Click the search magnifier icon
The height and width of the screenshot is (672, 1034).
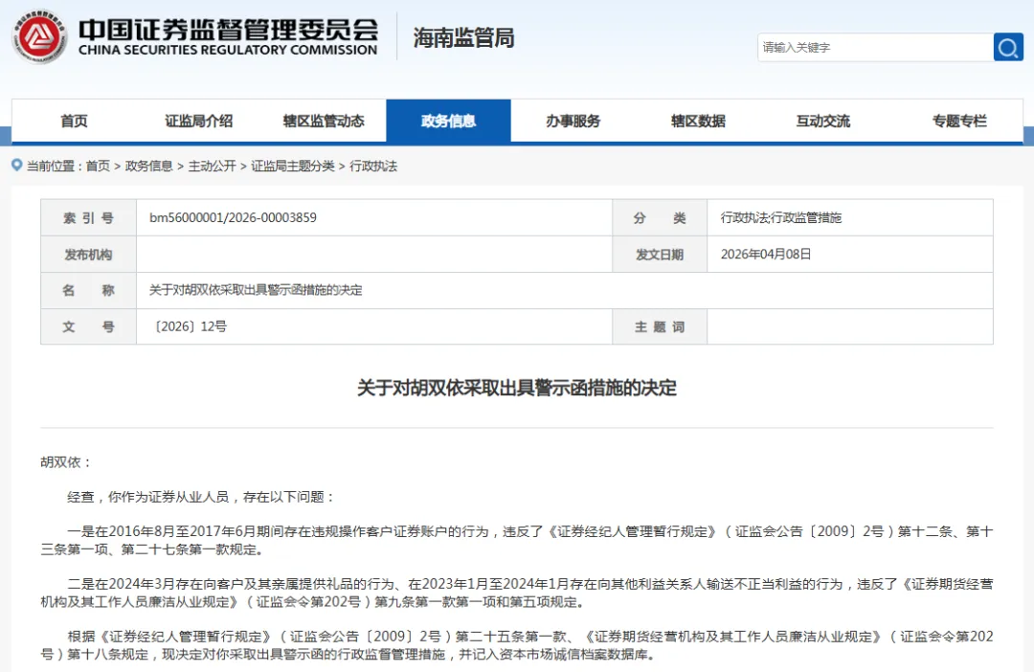pyautogui.click(x=1007, y=47)
